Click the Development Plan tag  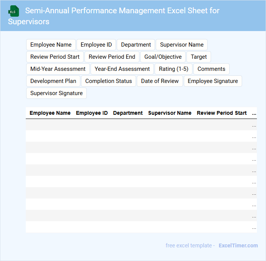click(x=53, y=81)
